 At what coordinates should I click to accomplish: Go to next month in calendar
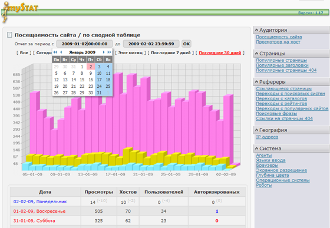pos(104,52)
